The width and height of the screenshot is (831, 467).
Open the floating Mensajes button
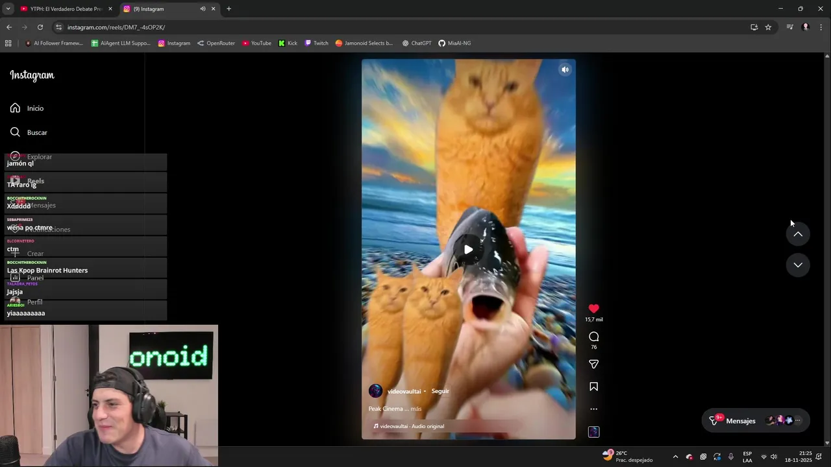tap(756, 420)
